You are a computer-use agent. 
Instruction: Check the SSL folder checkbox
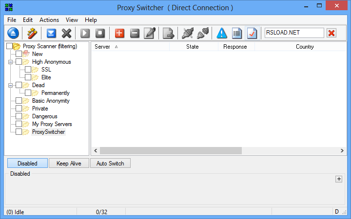pos(28,70)
